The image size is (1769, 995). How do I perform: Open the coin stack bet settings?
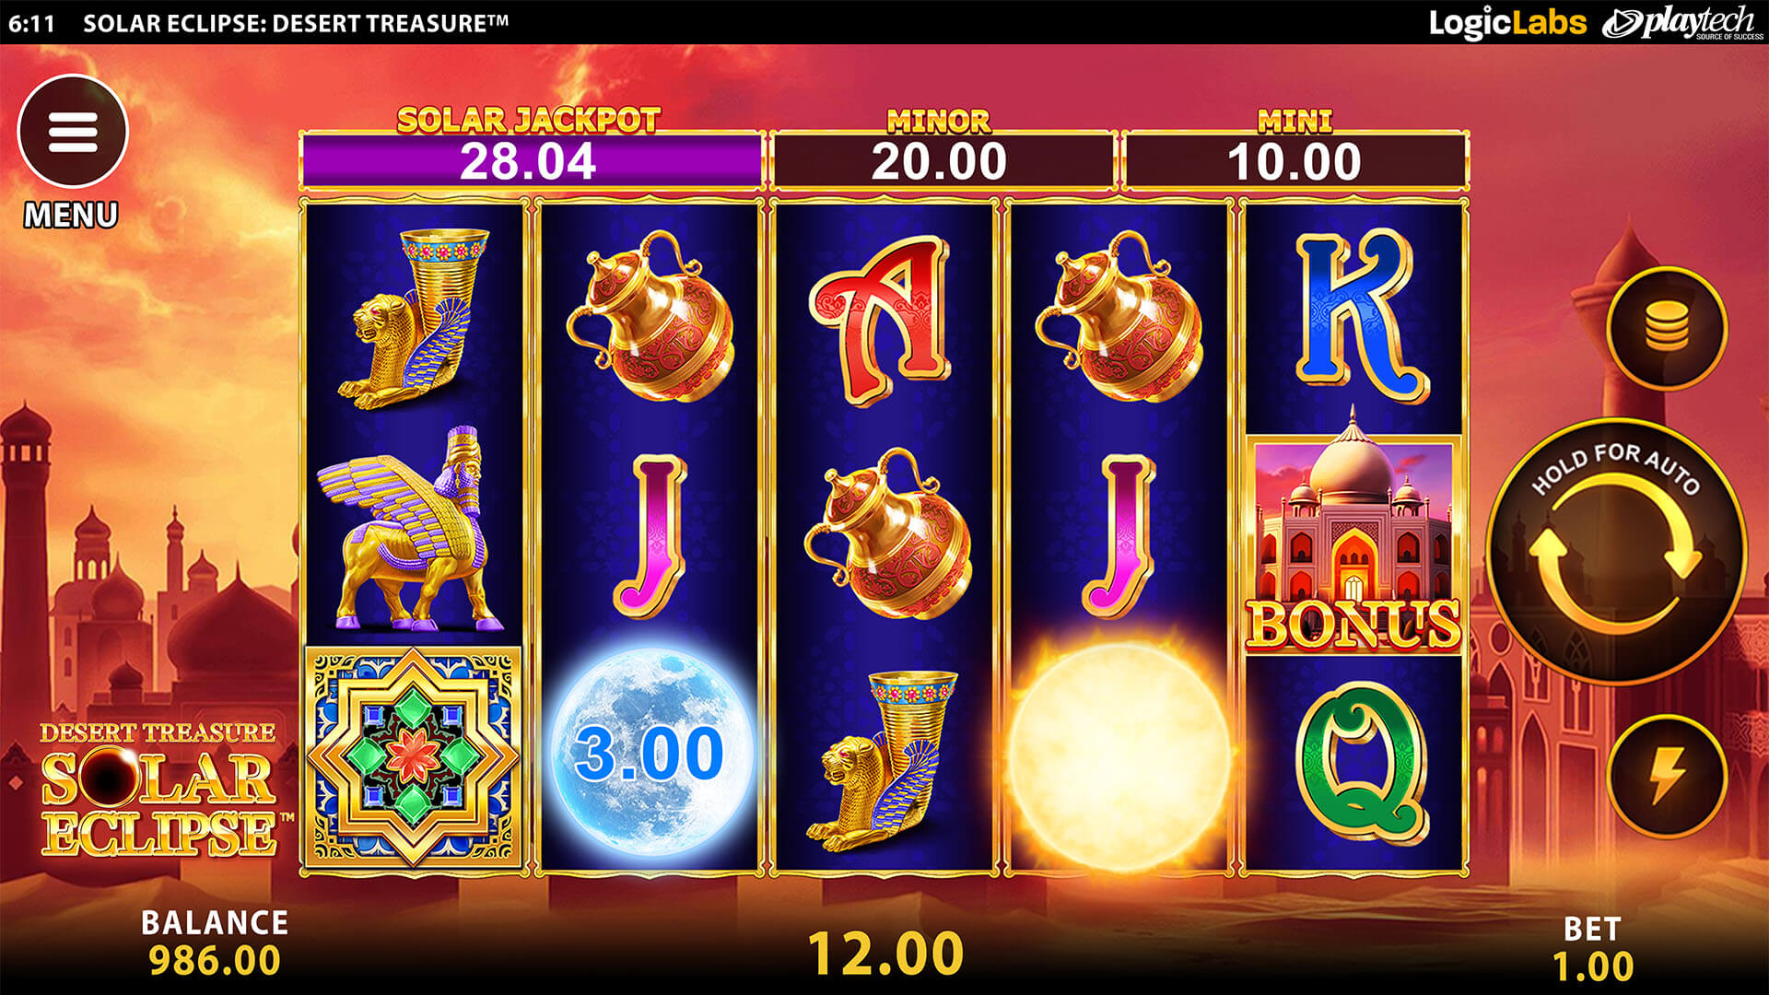click(1667, 327)
